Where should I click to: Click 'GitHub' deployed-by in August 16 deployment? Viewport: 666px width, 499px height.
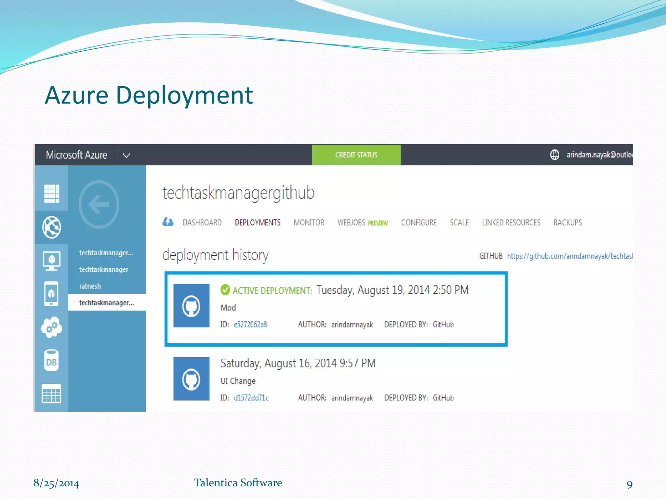tap(443, 398)
